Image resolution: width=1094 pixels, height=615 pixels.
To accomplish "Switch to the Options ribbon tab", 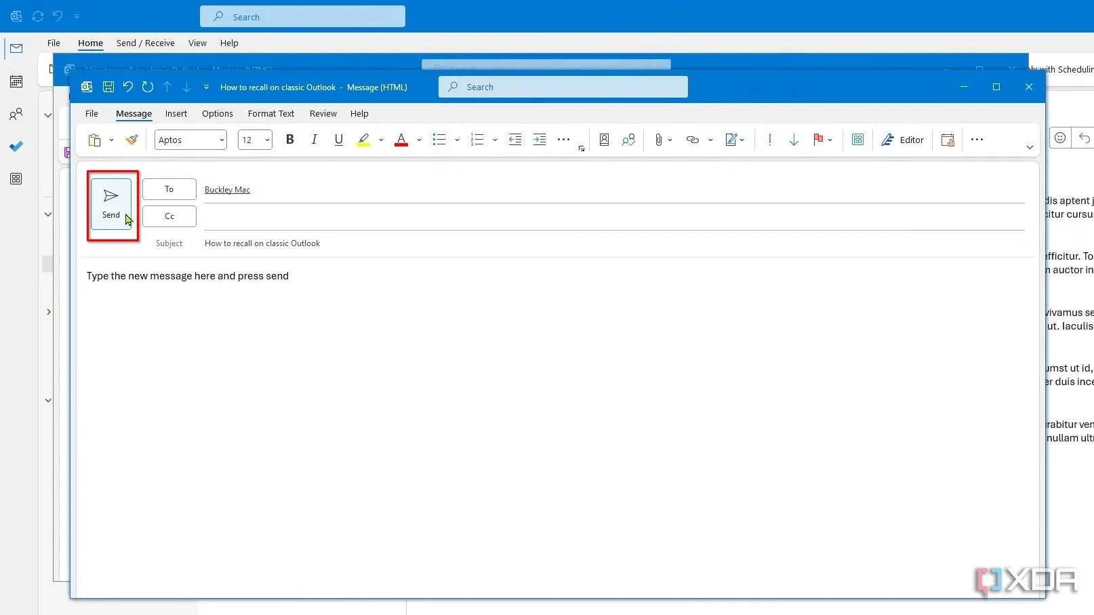I will pos(218,114).
